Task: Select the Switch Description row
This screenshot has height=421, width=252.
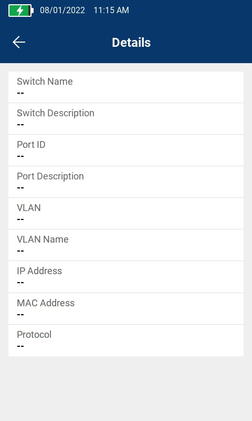Action: pos(126,119)
